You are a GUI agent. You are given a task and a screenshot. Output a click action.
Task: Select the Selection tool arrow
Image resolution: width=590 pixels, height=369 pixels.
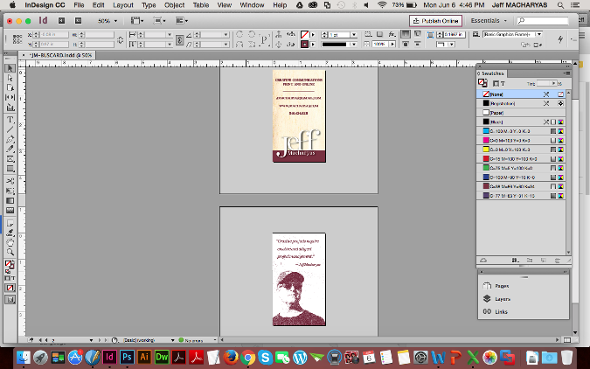[x=10, y=68]
